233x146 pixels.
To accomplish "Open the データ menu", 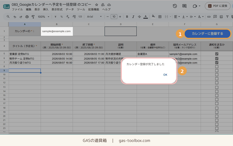I will [x=70, y=9].
